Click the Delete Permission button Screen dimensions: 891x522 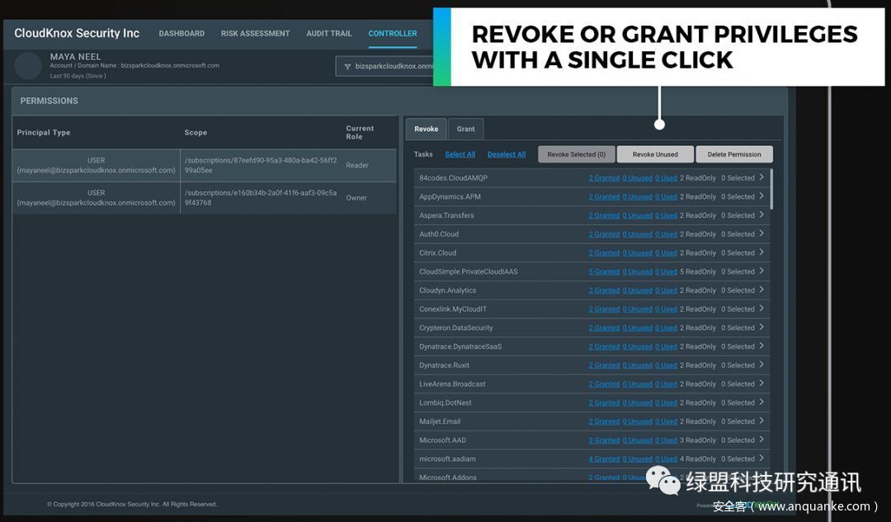pyautogui.click(x=733, y=154)
